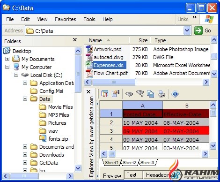Click the Excel icon next to Expenses.xls
The height and width of the screenshot is (182, 220).
[x=89, y=65]
